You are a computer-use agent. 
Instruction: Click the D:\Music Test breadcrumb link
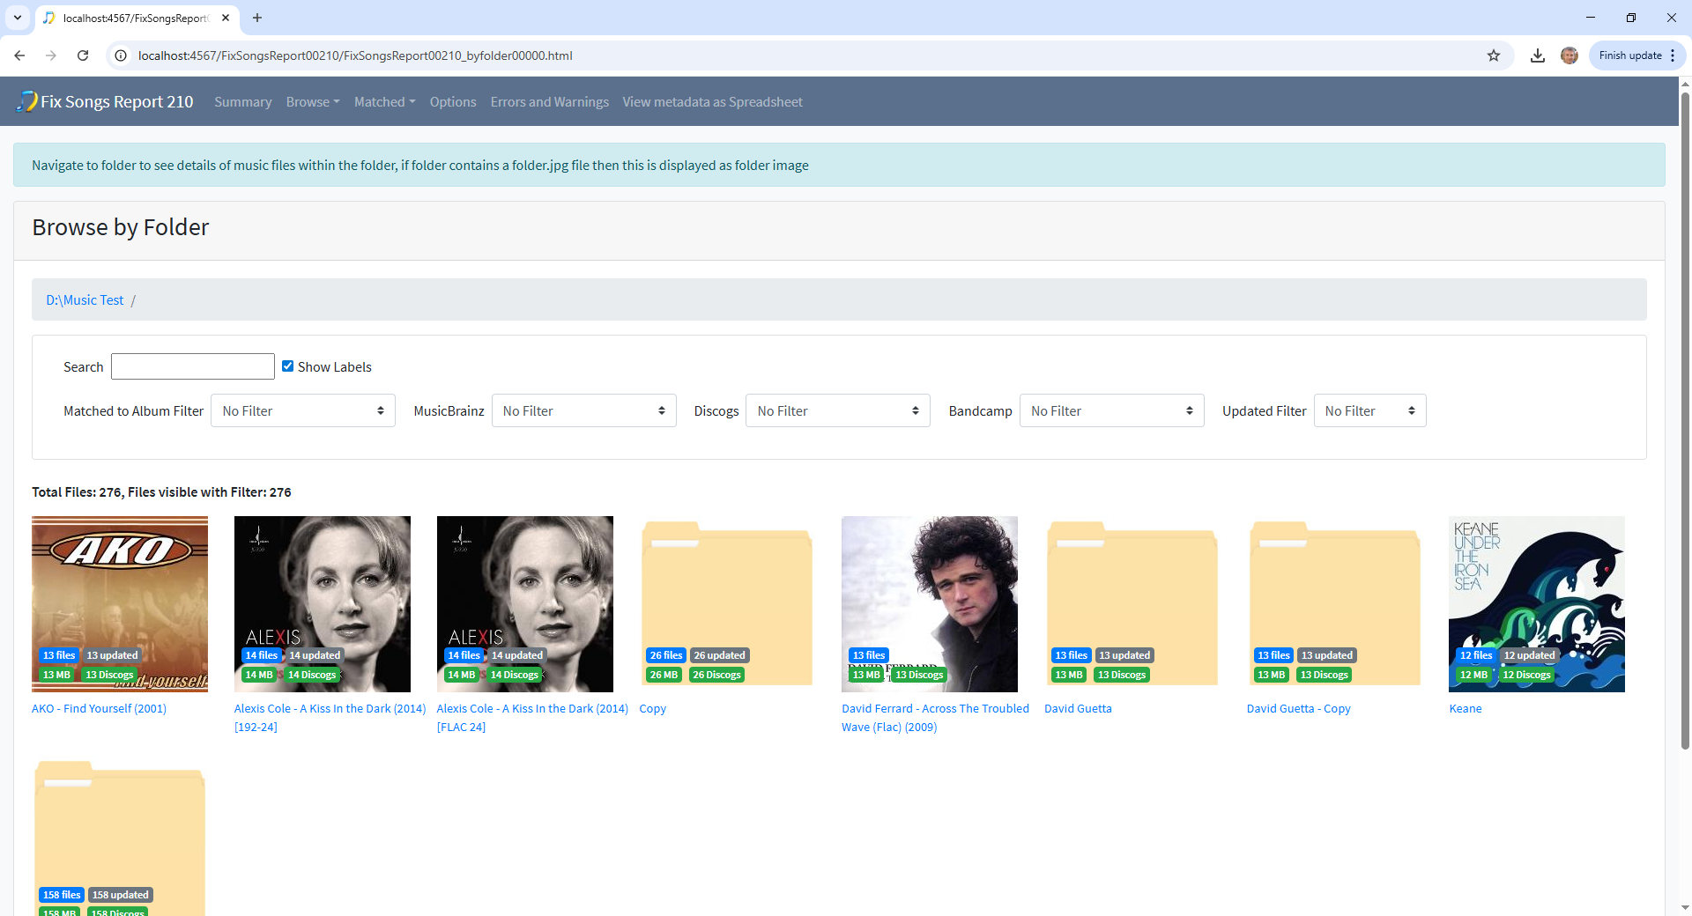85,300
